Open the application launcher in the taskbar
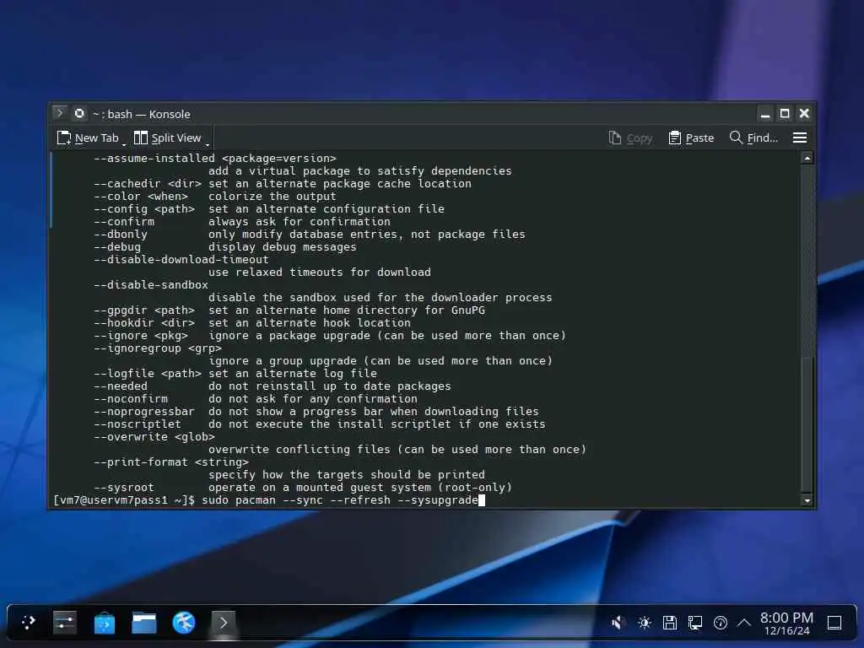Image resolution: width=864 pixels, height=648 pixels. 29,623
